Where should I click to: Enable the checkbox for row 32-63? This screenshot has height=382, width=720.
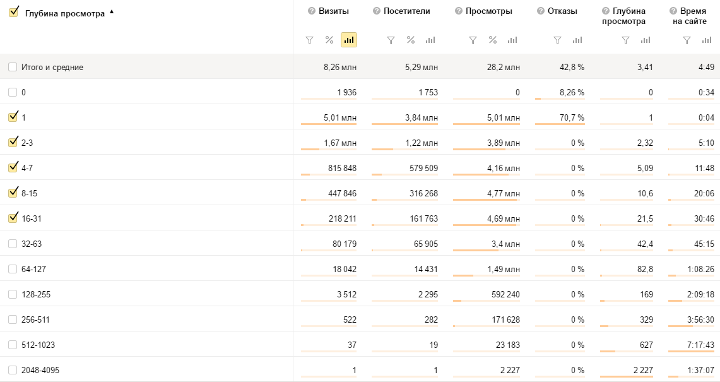[13, 244]
